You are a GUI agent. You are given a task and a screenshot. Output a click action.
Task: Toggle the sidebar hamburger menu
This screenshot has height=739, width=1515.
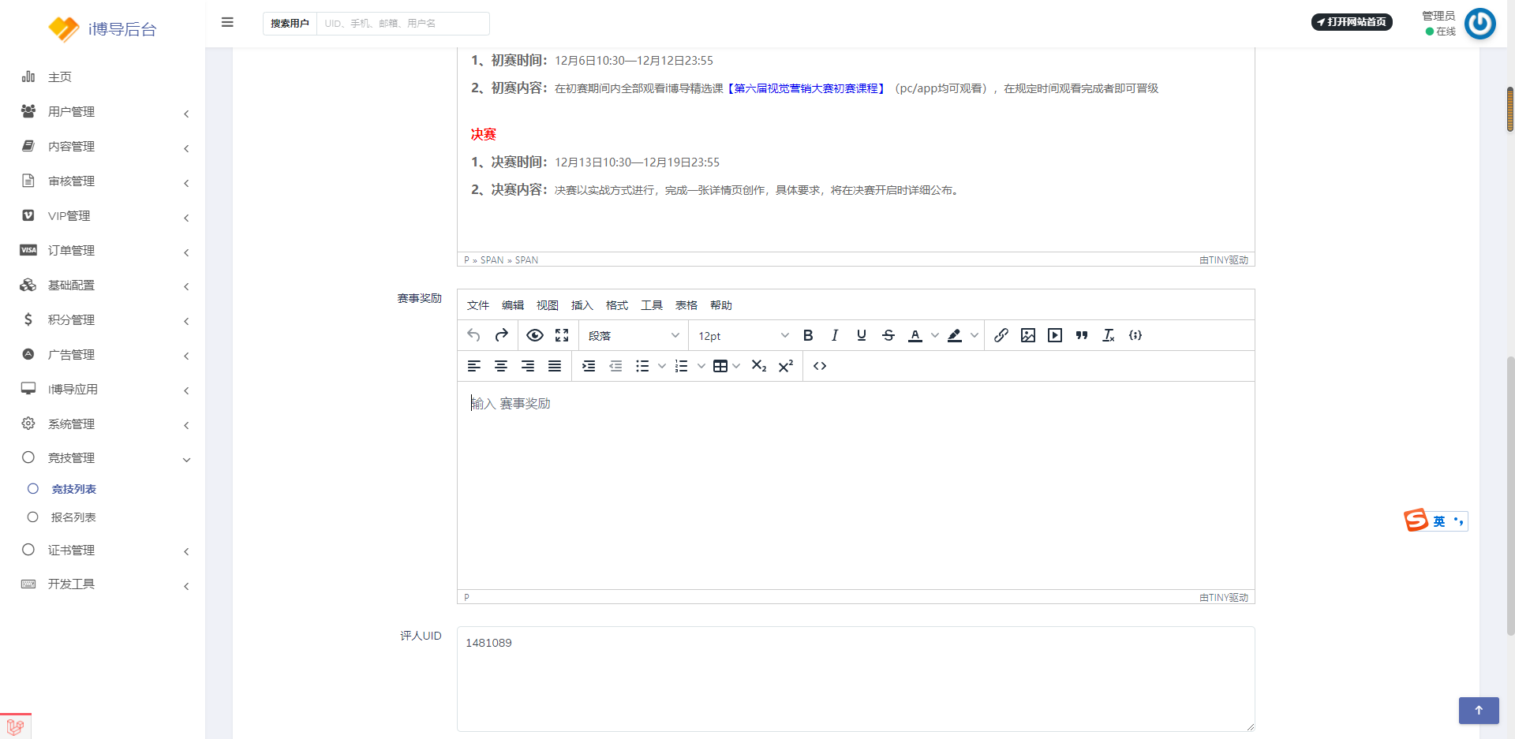click(x=227, y=22)
